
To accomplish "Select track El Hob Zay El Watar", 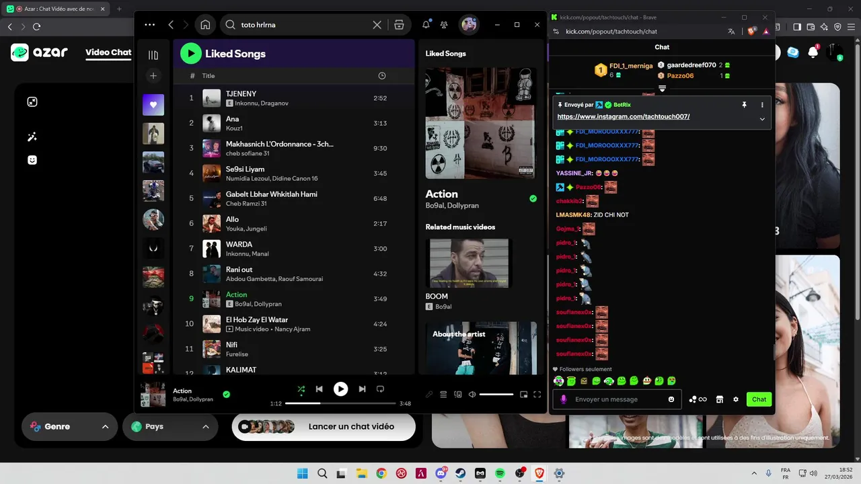I will 294,324.
